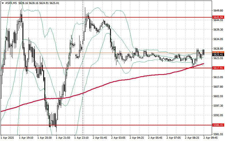Viewport: 225px width, 141px height.
Task: Click the 5649.80 price axis label
Action: click(x=218, y=11)
